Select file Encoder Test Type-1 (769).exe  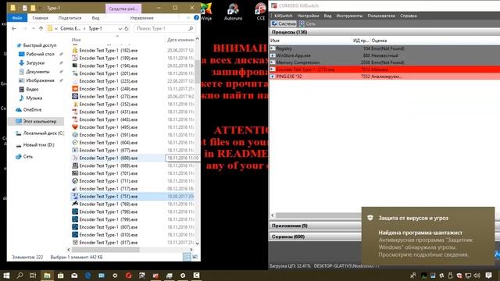click(108, 204)
